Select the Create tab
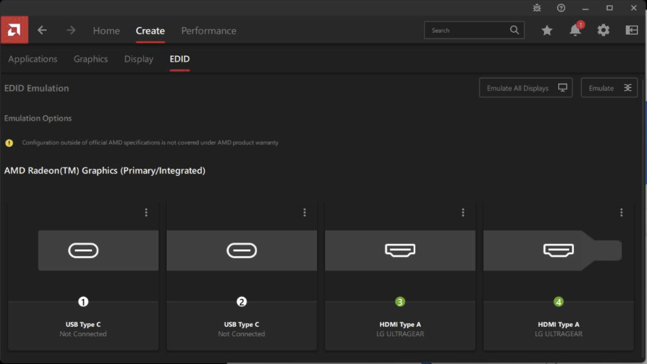 150,31
